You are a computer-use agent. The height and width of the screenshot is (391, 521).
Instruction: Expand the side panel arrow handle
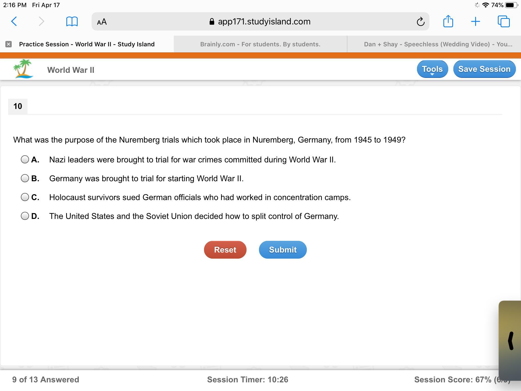(x=510, y=341)
